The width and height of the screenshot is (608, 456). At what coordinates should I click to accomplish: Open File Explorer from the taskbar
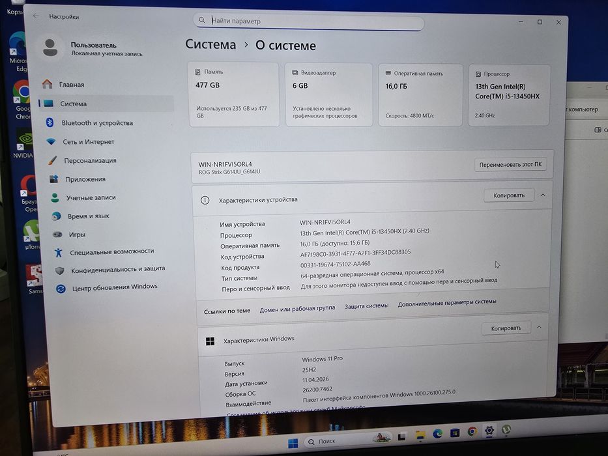point(420,435)
